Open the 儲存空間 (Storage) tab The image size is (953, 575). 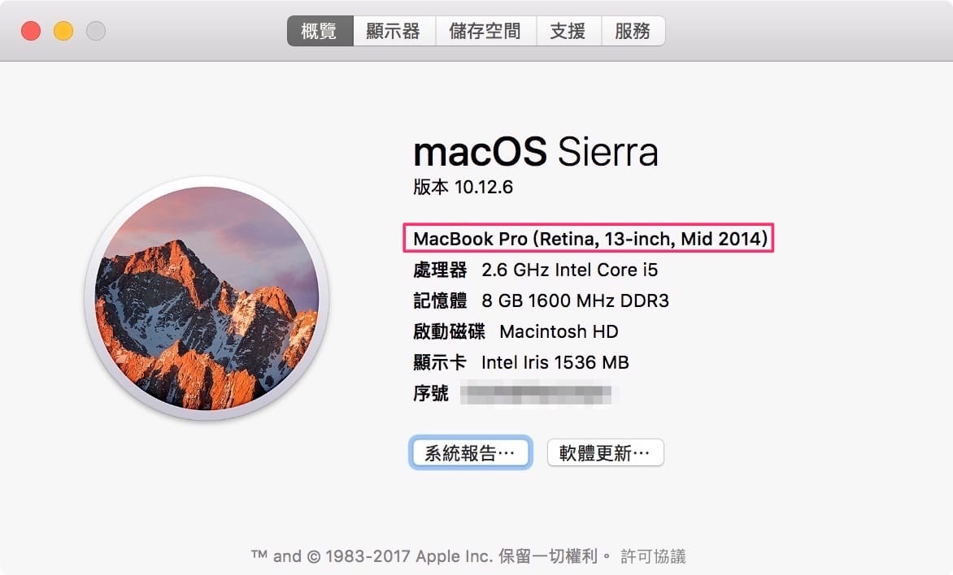(x=485, y=30)
